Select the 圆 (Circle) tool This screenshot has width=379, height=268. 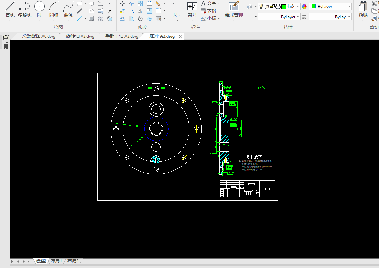click(39, 9)
